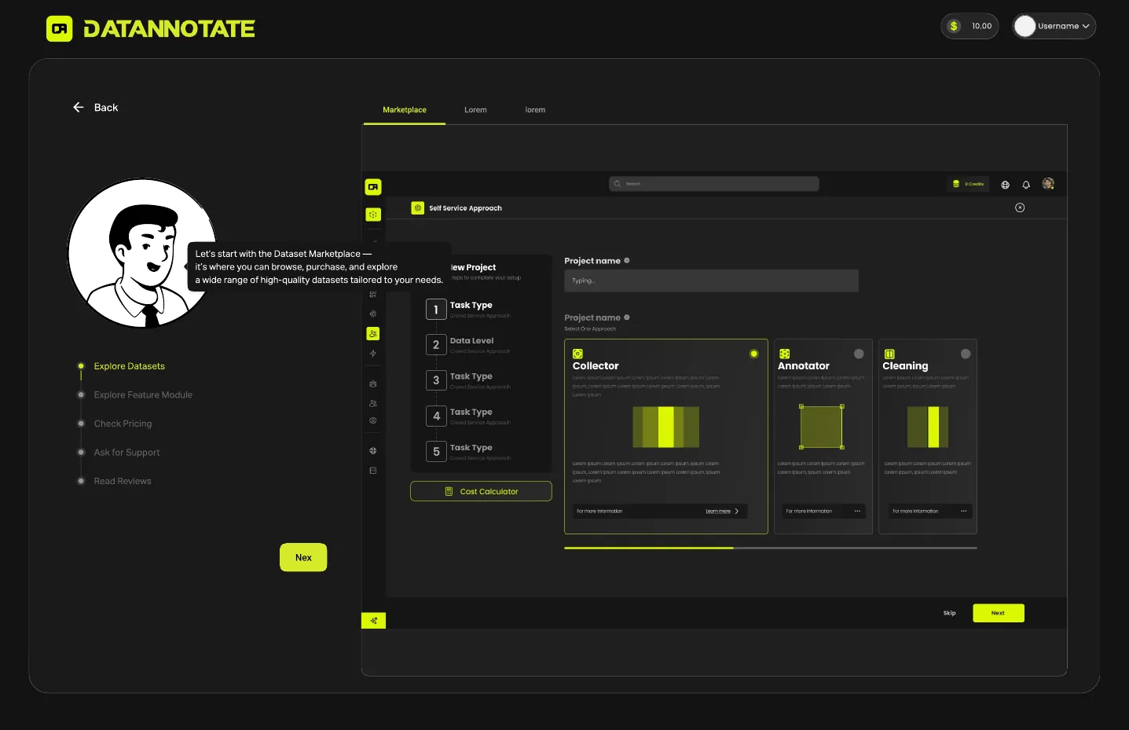Select the Cleaning radio button
This screenshot has width=1129, height=730.
coord(966,354)
